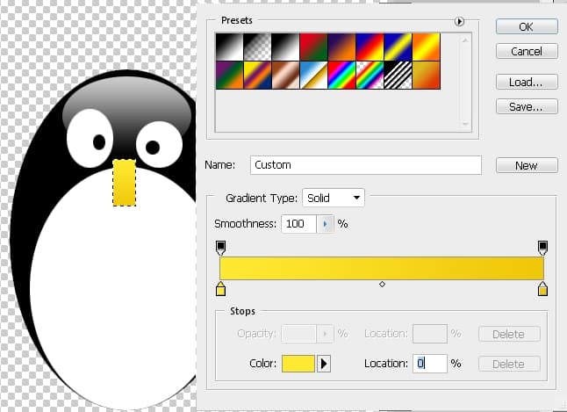Open the Smoothness slider popup arrow
This screenshot has width=567, height=412.
(x=326, y=224)
